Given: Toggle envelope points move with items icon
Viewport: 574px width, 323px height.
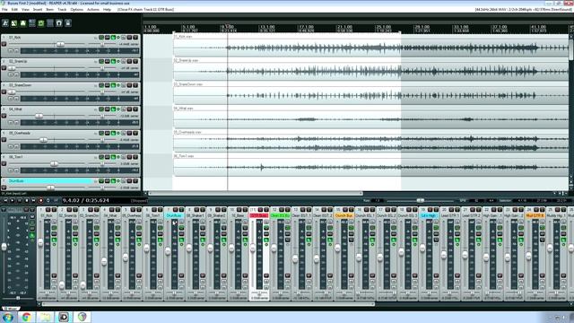Looking at the screenshot, I should (x=41, y=23).
